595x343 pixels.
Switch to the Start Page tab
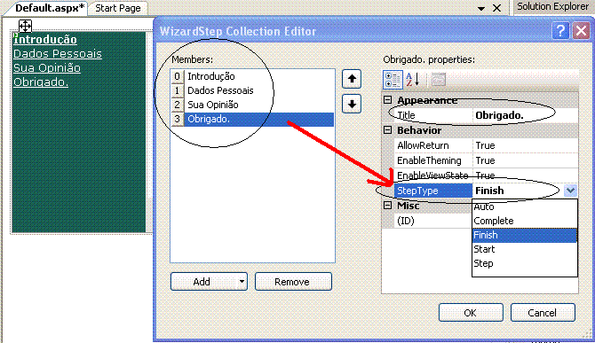[x=118, y=8]
